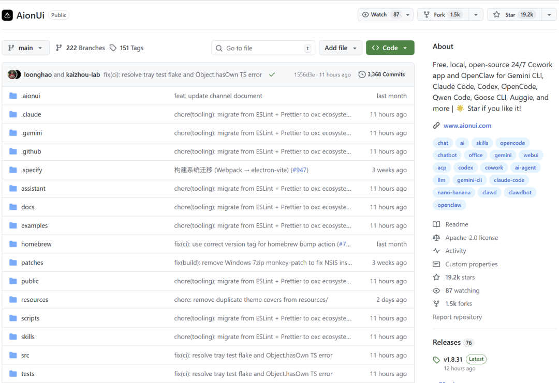Click the tag icon next to v1.8.31
559x383 pixels.
tap(436, 360)
